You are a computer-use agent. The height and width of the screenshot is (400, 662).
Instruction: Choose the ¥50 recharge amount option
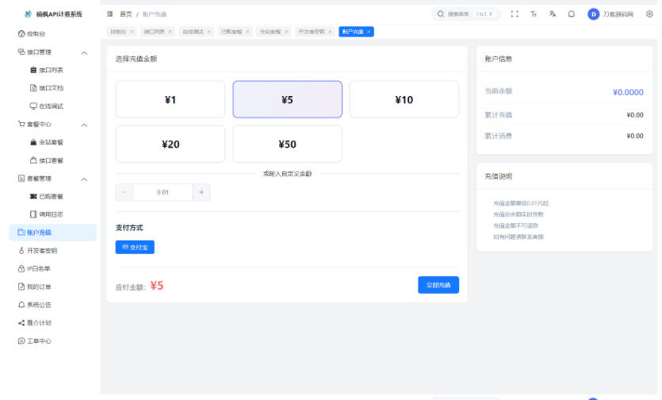tap(287, 144)
